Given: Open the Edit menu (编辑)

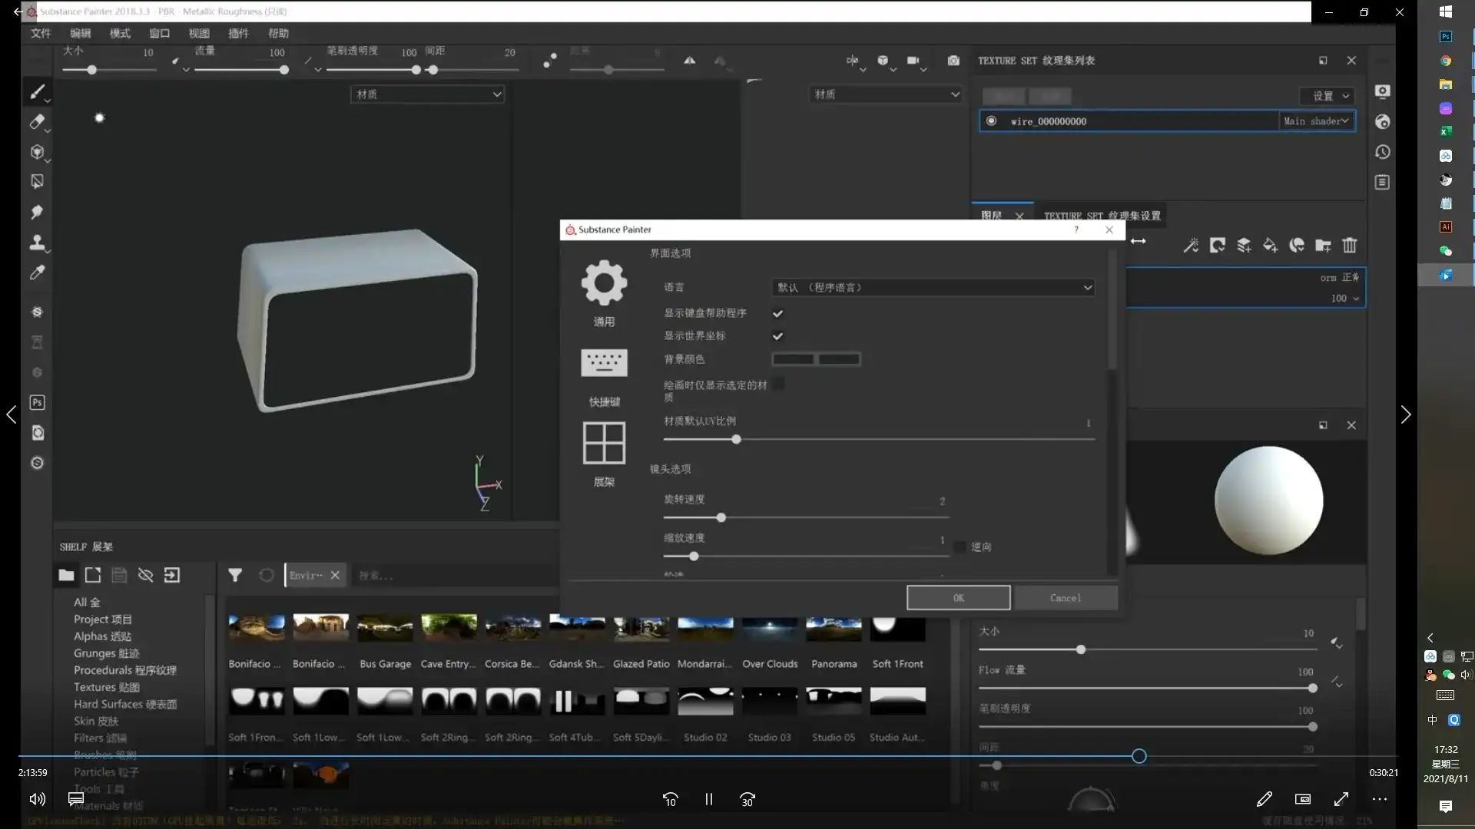Looking at the screenshot, I should pos(80,33).
